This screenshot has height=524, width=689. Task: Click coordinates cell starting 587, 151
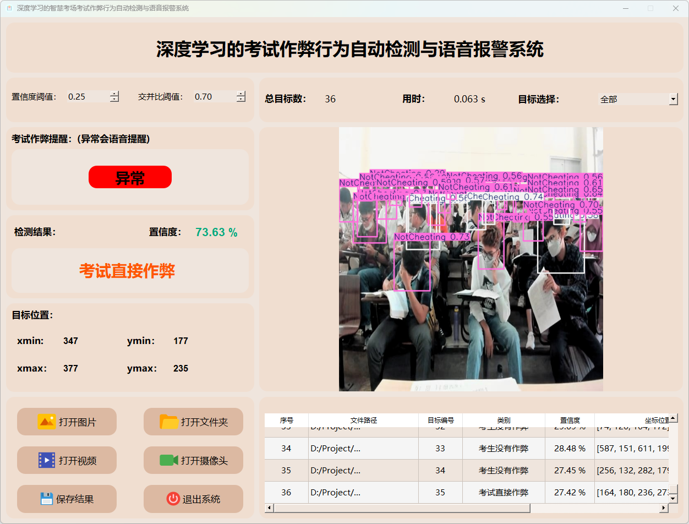[632, 449]
